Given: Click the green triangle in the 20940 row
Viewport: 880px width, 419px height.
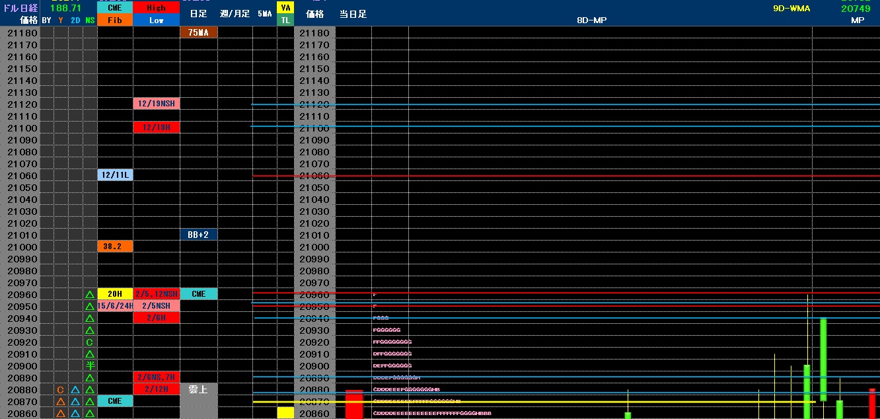Looking at the screenshot, I should (89, 318).
